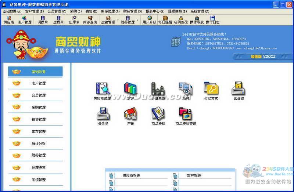This screenshot has height=192, width=294.
Task: Open the 供应商报表 report entry
Action: pyautogui.click(x=131, y=176)
